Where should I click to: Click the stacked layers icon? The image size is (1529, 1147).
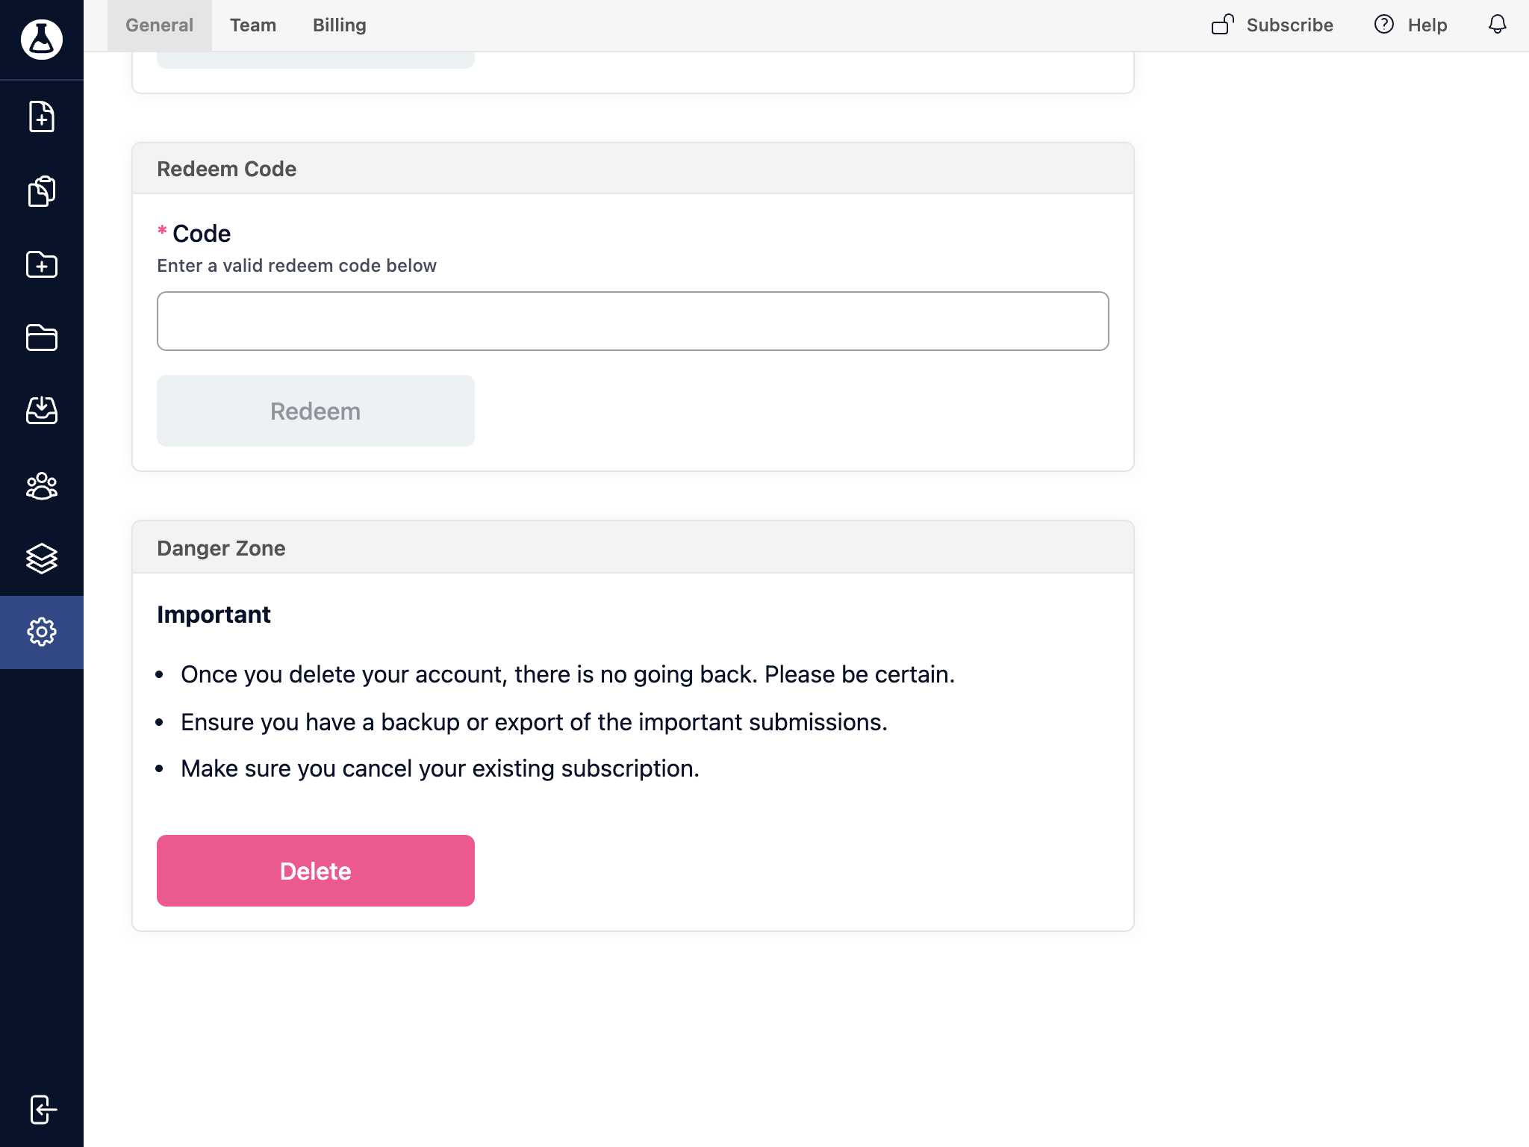coord(42,559)
